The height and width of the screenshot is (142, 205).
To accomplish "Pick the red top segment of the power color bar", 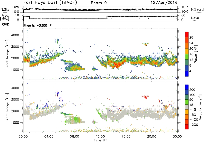I will tap(187, 34).
